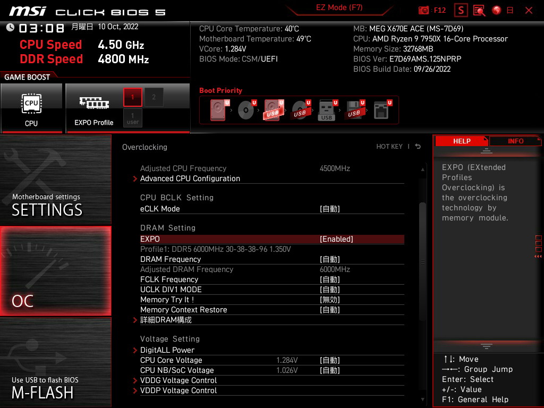This screenshot has height=408, width=544.
Task: Click the Adjusted CPU Frequency 4500MHz value
Action: pos(335,168)
